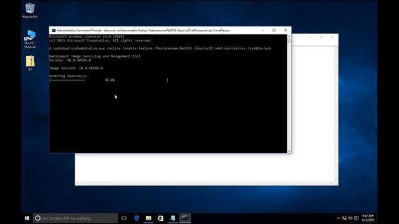Click the 30.0% progress percentage text

(110, 80)
